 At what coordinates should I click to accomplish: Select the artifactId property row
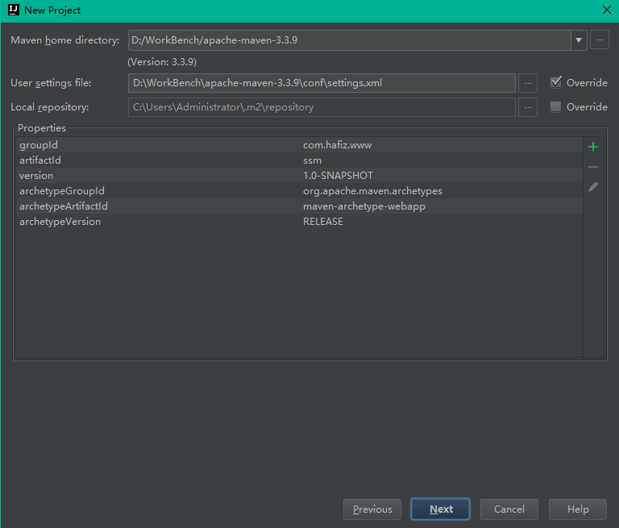pos(300,160)
